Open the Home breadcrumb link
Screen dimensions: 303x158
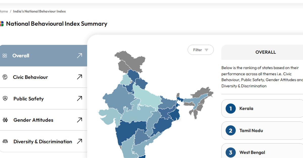click(3, 11)
